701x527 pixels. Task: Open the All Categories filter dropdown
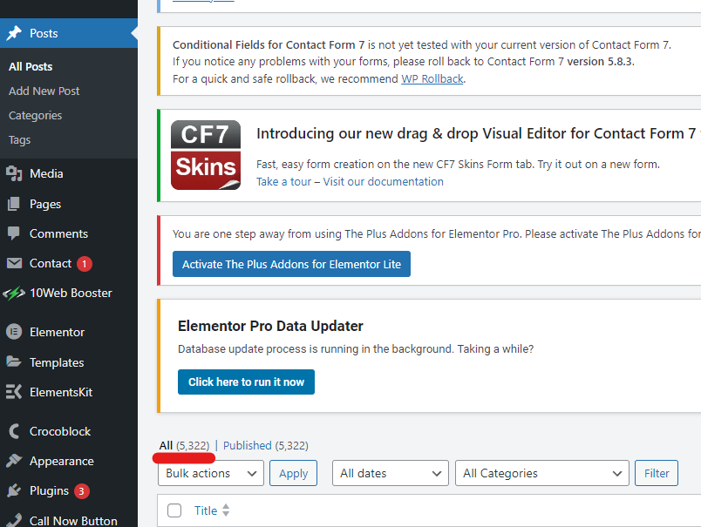[541, 473]
